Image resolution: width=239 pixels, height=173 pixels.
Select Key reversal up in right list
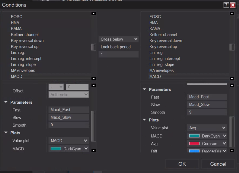coord(163,47)
